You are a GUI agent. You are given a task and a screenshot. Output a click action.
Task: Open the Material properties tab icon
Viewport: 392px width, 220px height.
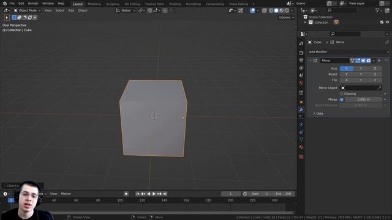301,147
